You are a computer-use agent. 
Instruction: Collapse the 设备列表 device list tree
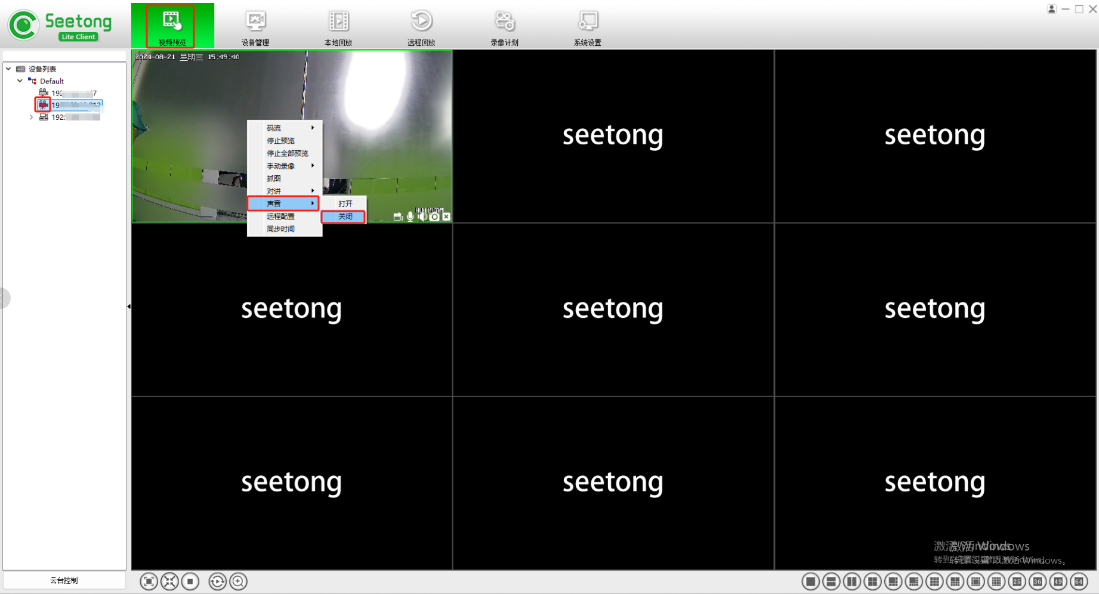coord(8,69)
